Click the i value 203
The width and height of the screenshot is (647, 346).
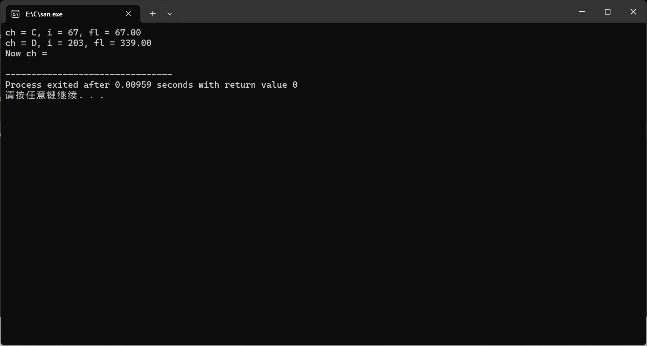click(x=76, y=43)
